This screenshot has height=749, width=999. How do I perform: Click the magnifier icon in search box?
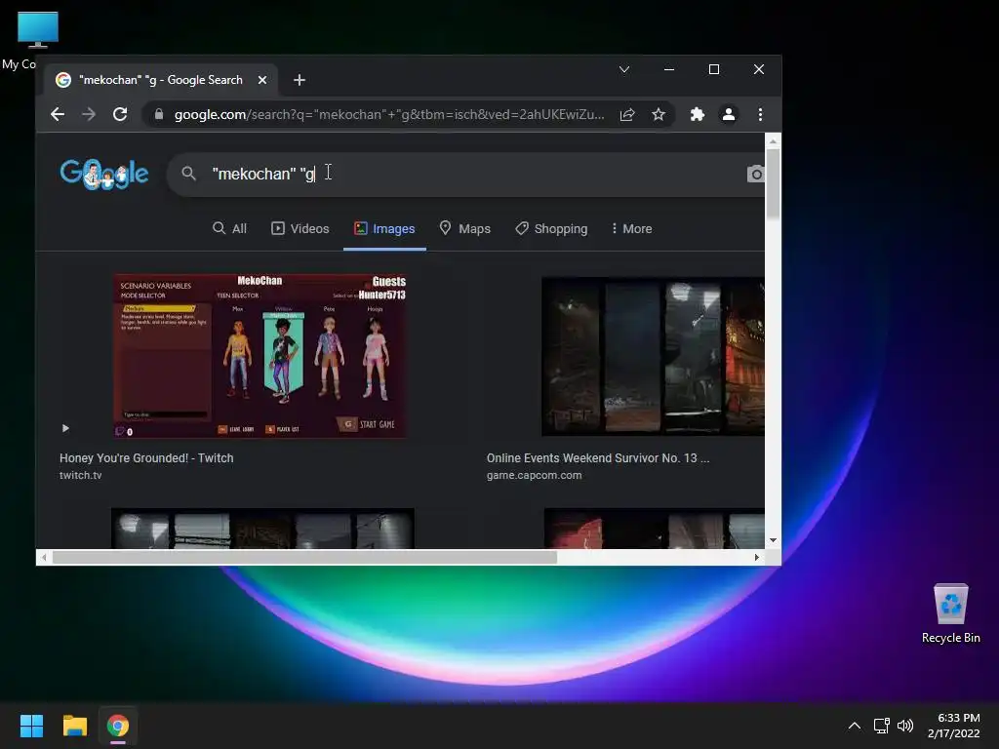188,174
